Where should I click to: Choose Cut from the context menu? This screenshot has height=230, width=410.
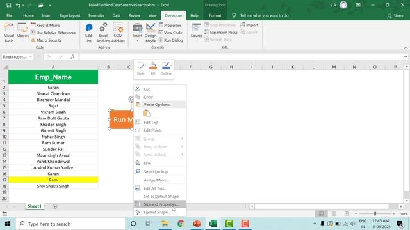pyautogui.click(x=160, y=89)
